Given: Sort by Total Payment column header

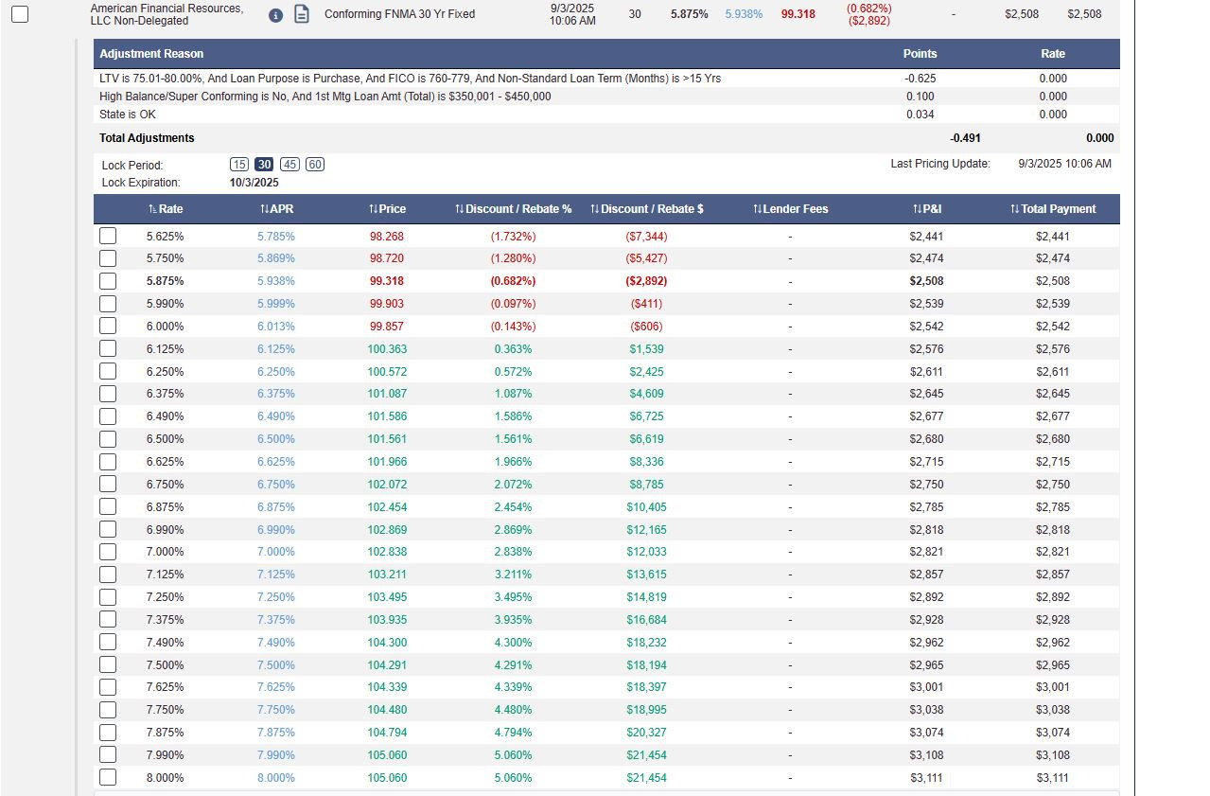Looking at the screenshot, I should [x=1052, y=209].
